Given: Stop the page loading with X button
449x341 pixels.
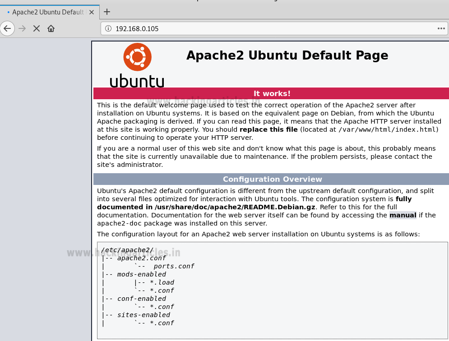Looking at the screenshot, I should [x=37, y=28].
